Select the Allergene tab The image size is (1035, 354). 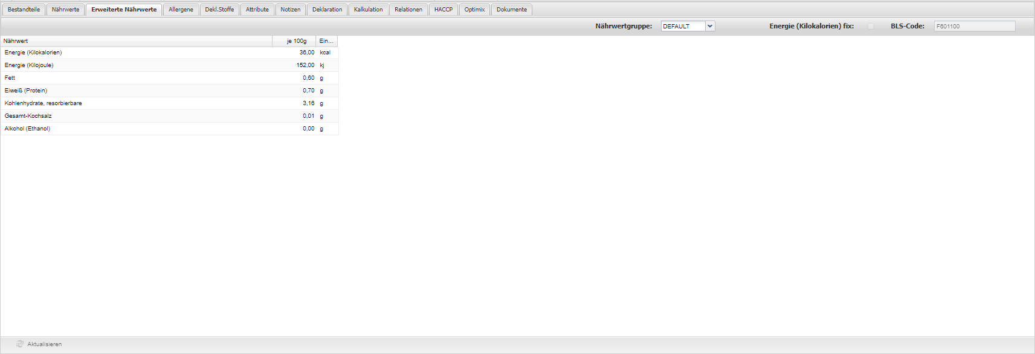(x=181, y=10)
